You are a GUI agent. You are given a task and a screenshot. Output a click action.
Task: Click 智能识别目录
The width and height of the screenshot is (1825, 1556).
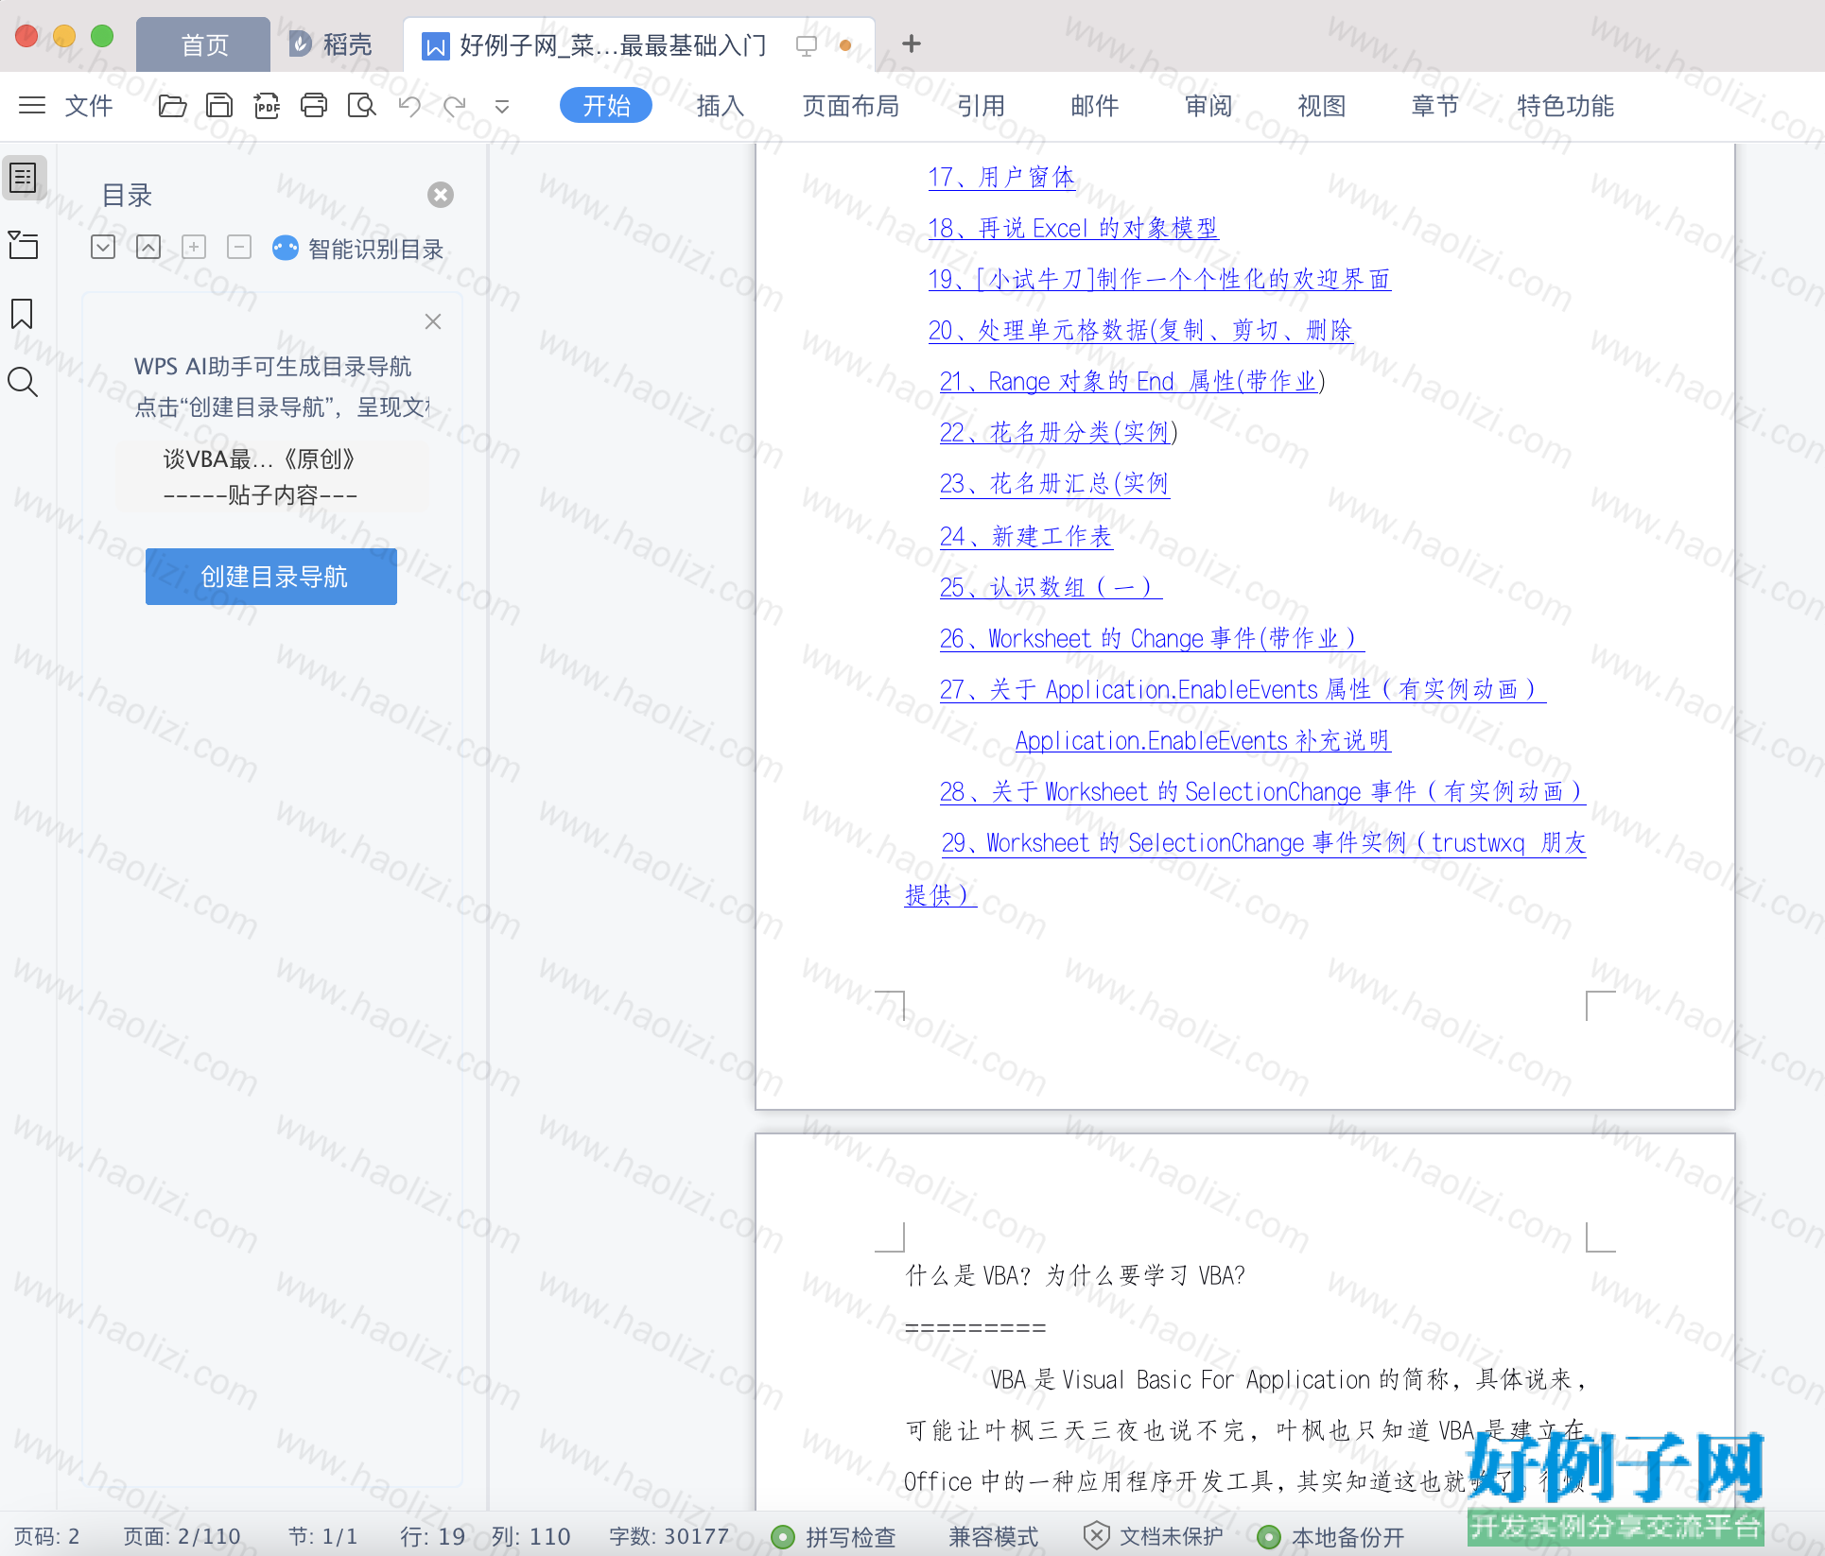(358, 249)
